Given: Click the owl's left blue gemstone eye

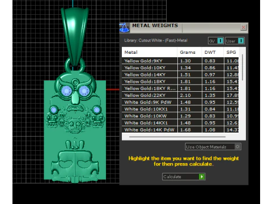Looking at the screenshot, I should (x=66, y=91).
